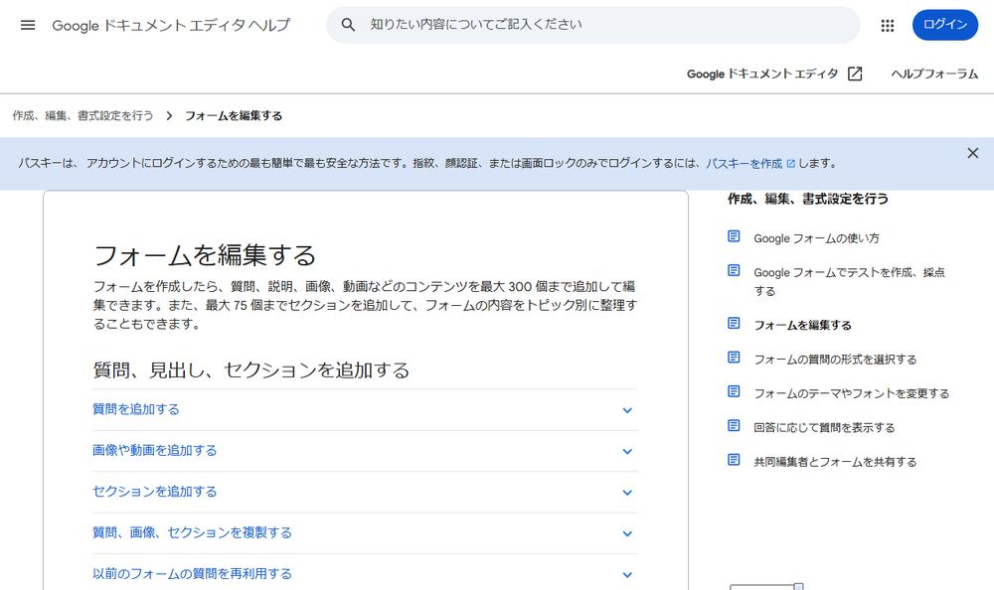Click breadcrumb フォームを編集する

pos(234,116)
